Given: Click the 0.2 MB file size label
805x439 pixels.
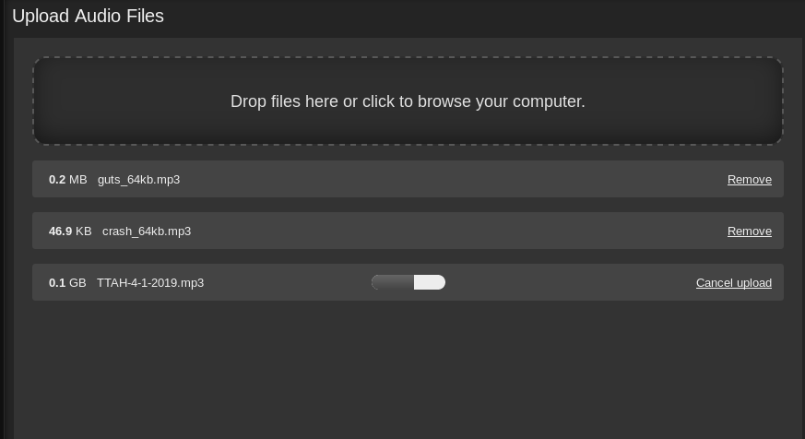Looking at the screenshot, I should pos(67,180).
